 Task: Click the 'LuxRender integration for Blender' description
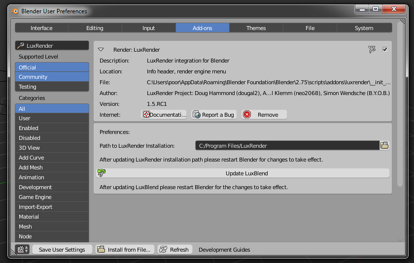[188, 61]
